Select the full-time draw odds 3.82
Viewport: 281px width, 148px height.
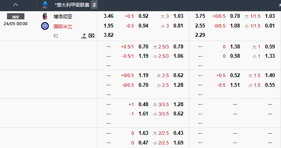(x=109, y=35)
